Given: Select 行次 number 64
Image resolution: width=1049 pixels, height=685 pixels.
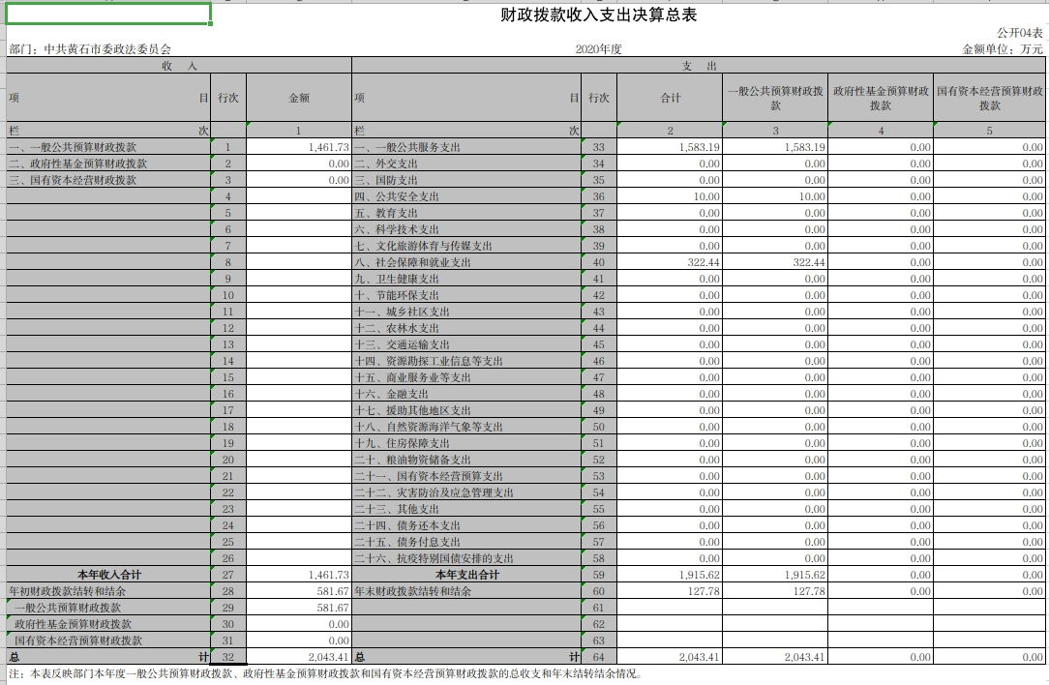Looking at the screenshot, I should [599, 657].
